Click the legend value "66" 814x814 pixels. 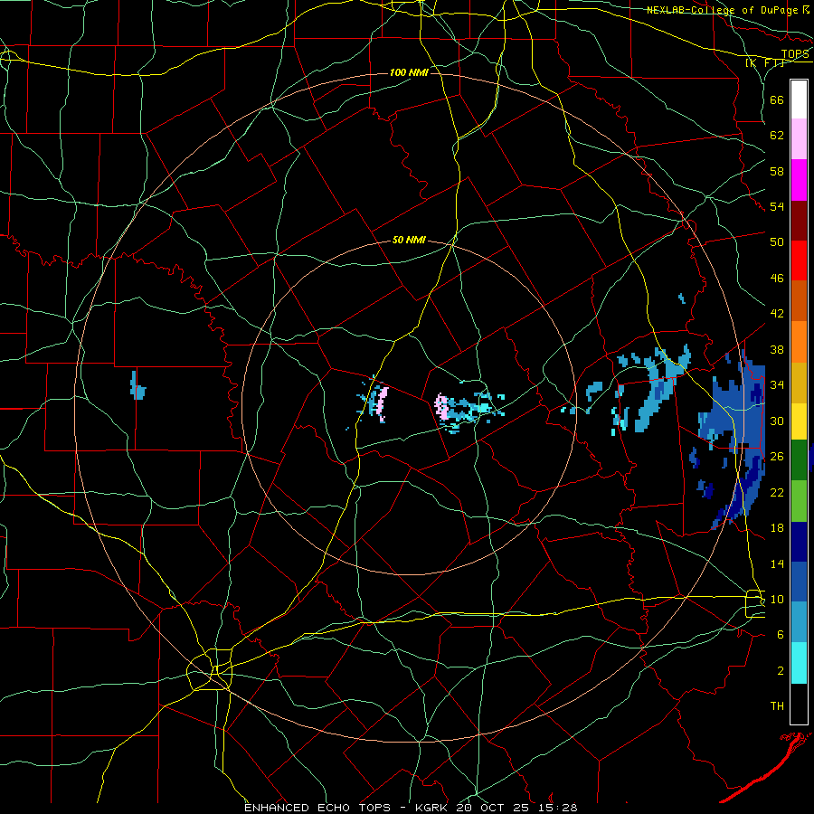tap(777, 99)
